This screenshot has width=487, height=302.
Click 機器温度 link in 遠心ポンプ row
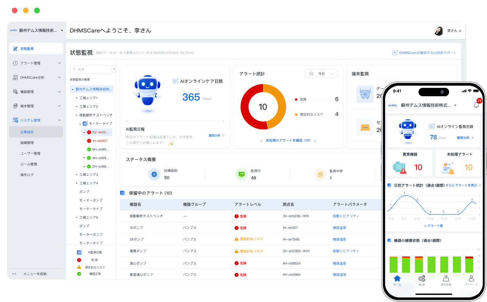pyautogui.click(x=339, y=263)
